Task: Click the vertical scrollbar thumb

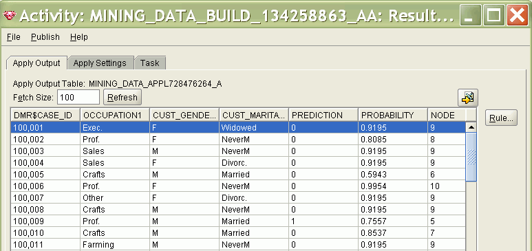Action: (471, 157)
